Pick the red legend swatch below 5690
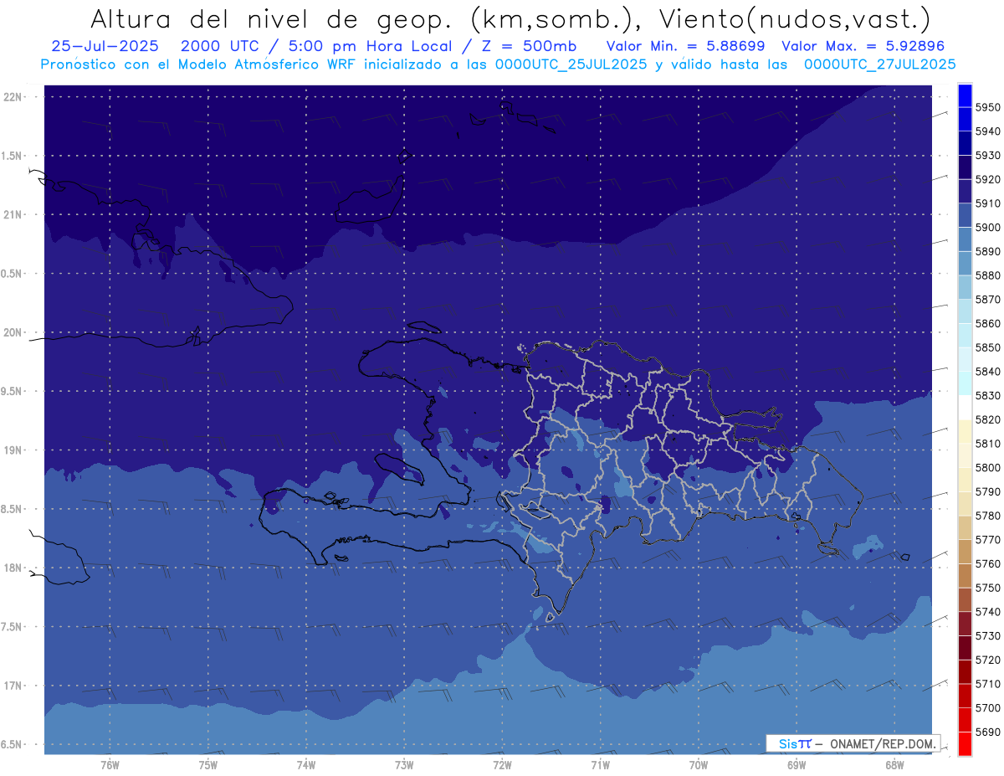The width and height of the screenshot is (1004, 776). 965,743
